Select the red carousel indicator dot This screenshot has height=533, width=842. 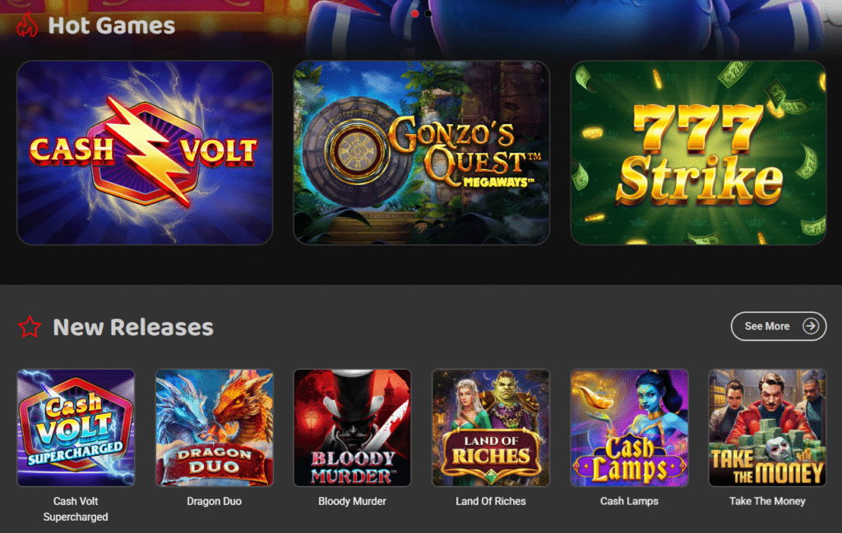pos(415,13)
